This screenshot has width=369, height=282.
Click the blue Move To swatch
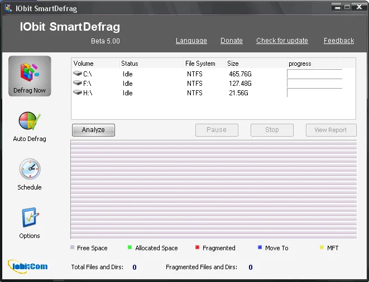(x=260, y=247)
